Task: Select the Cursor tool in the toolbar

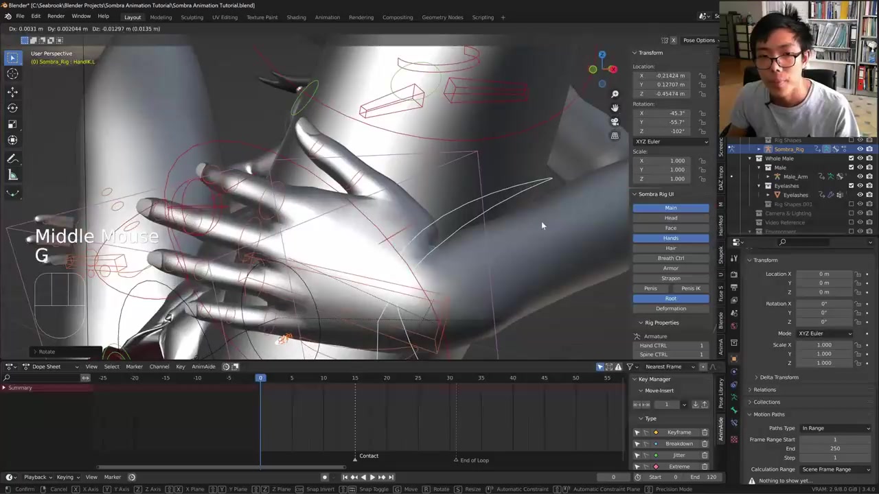Action: (12, 74)
